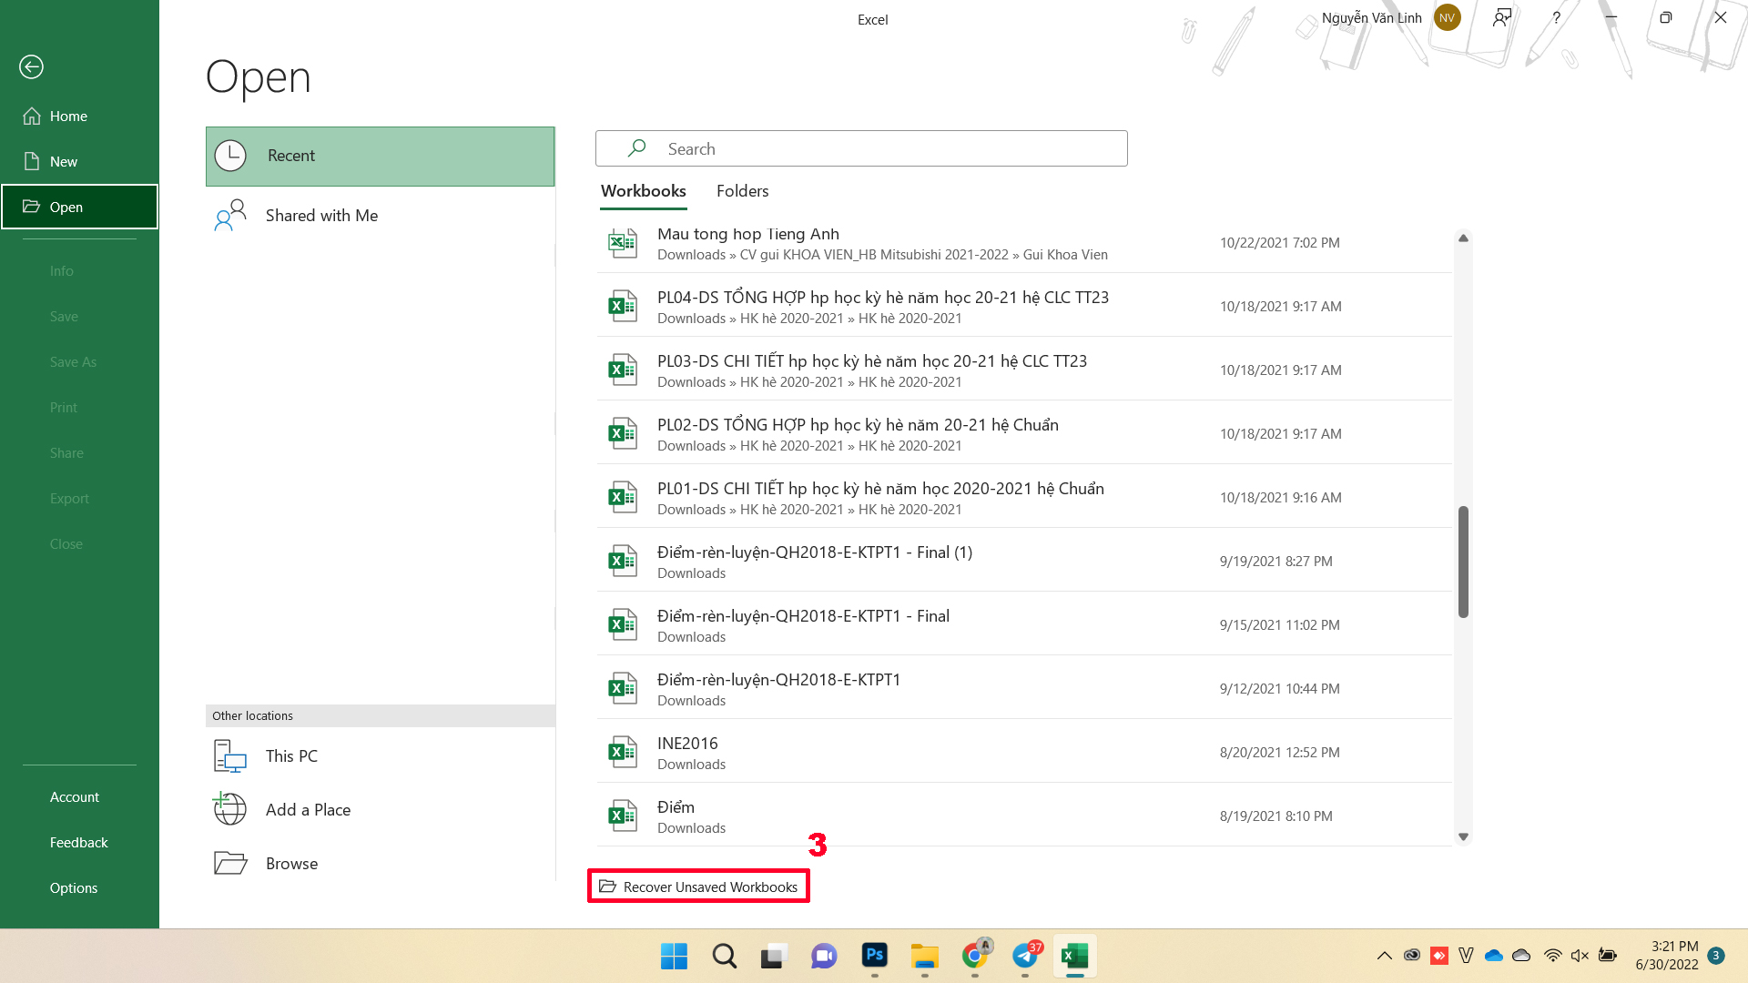Switch to the Folders tab

pos(742,191)
